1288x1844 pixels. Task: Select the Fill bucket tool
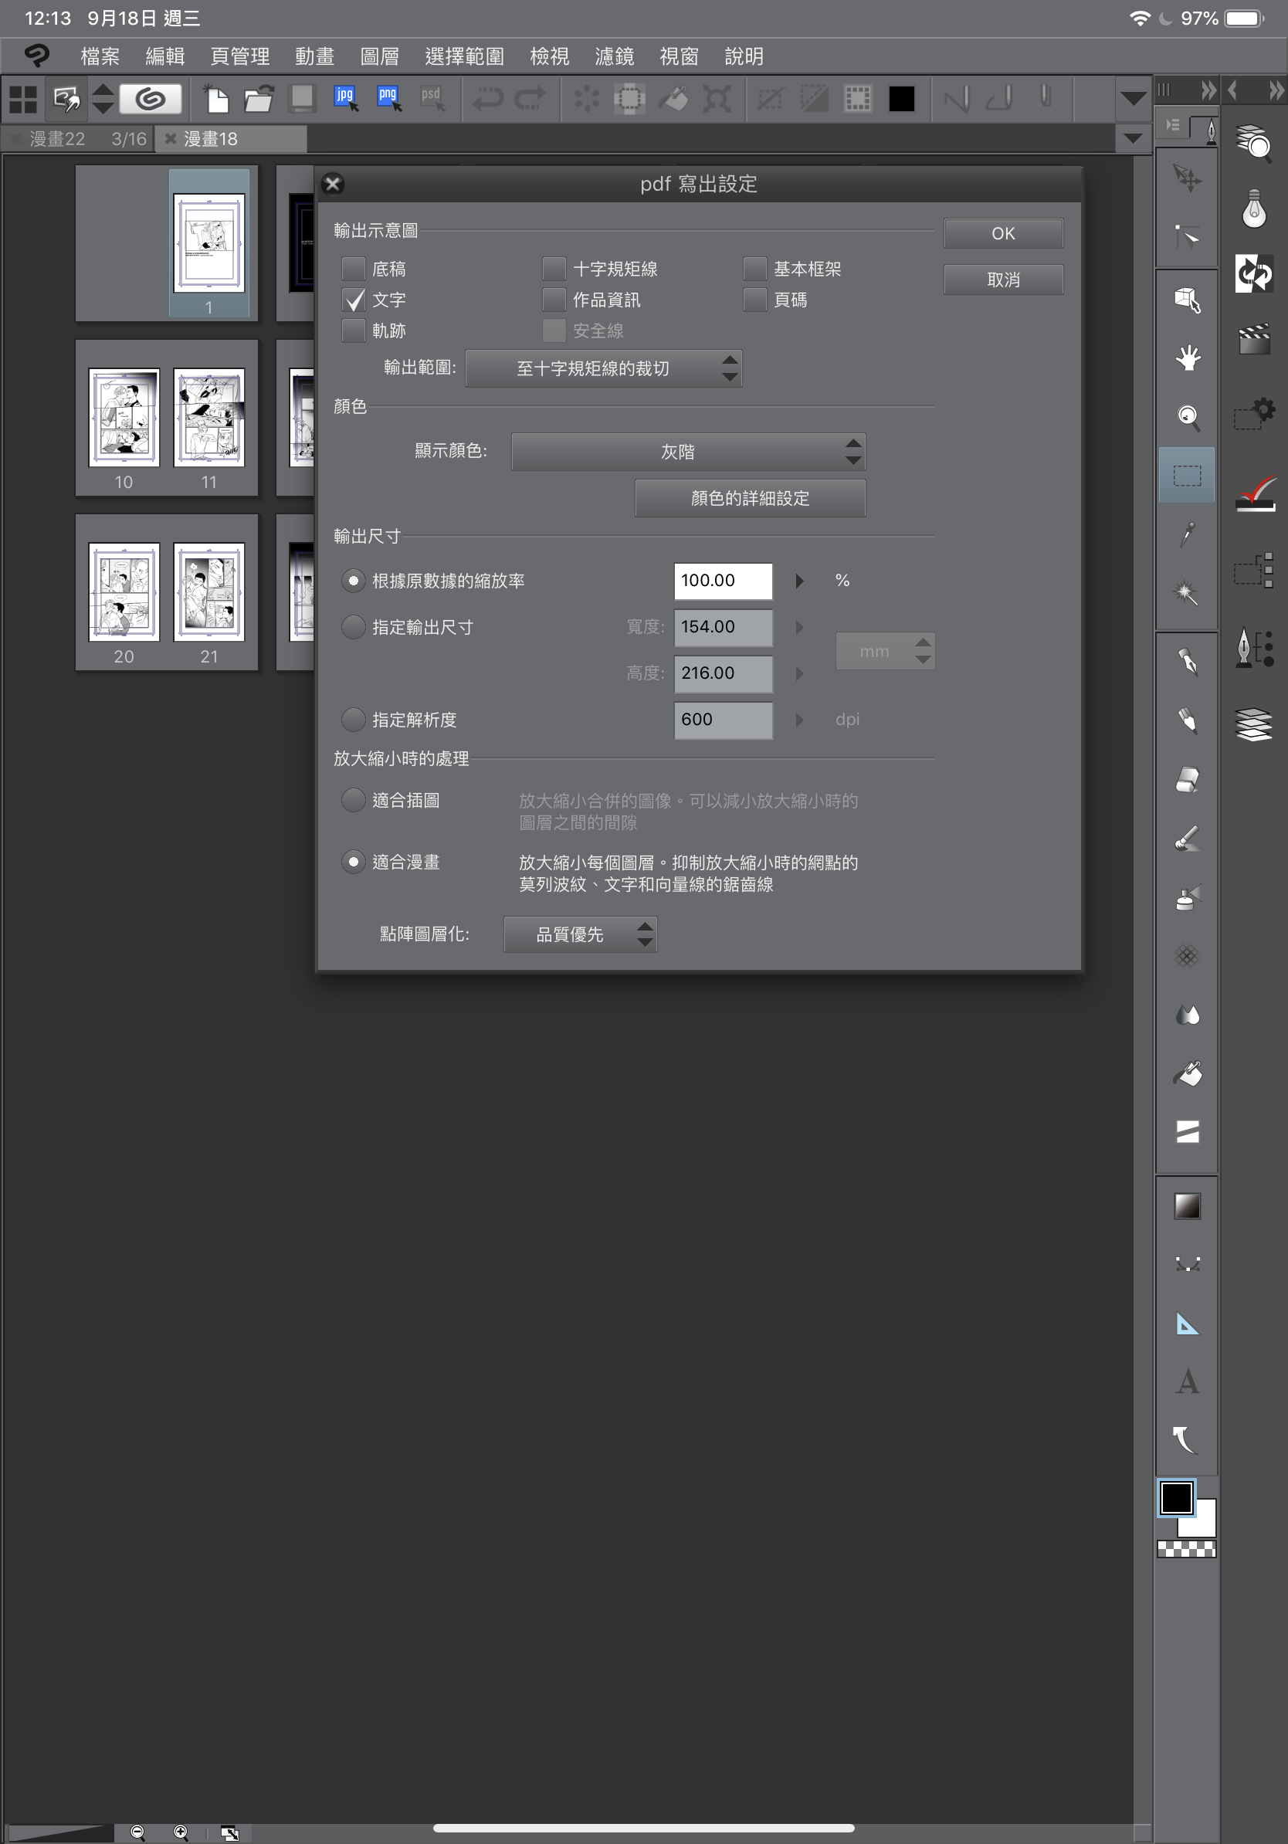(1187, 1074)
